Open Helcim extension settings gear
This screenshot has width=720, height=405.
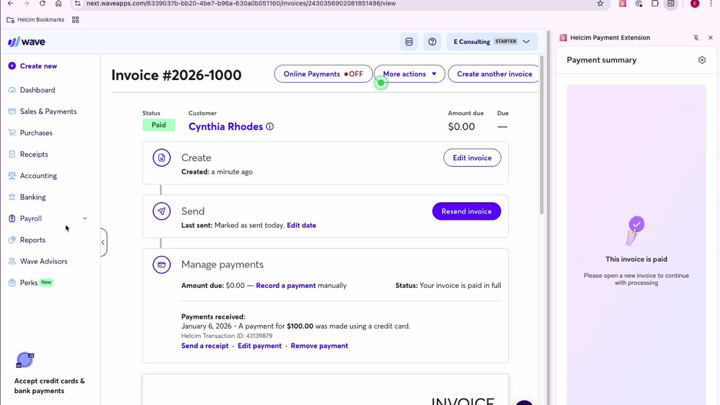702,60
